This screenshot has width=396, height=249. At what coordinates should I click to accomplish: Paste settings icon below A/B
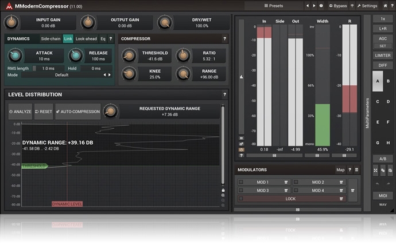coord(390,171)
